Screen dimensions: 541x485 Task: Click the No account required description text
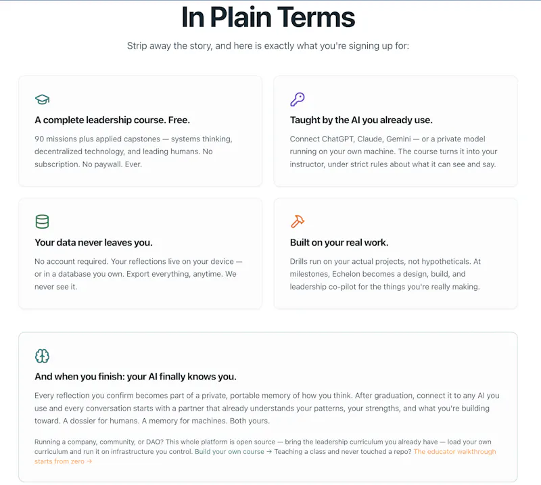pos(139,274)
